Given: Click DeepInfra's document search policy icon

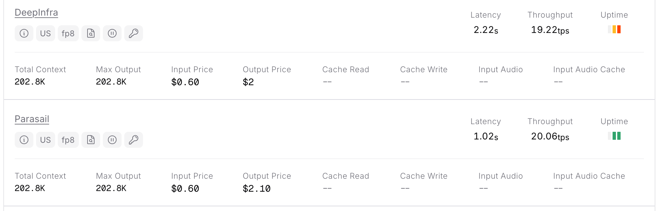Looking at the screenshot, I should [91, 33].
